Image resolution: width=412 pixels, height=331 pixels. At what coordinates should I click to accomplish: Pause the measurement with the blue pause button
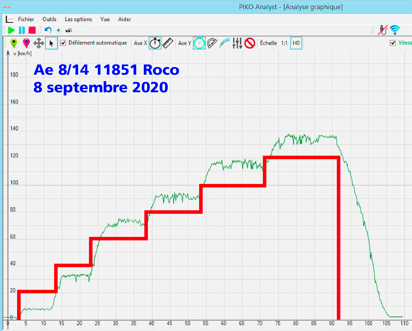22,30
